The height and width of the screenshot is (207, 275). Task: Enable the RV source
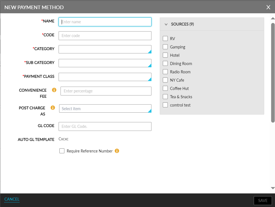pyautogui.click(x=165, y=38)
